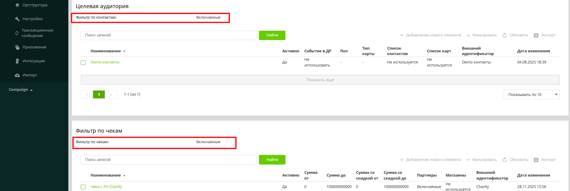Refresh the contacts filter table with Обновить
The width and height of the screenshot is (570, 191).
tap(515, 35)
